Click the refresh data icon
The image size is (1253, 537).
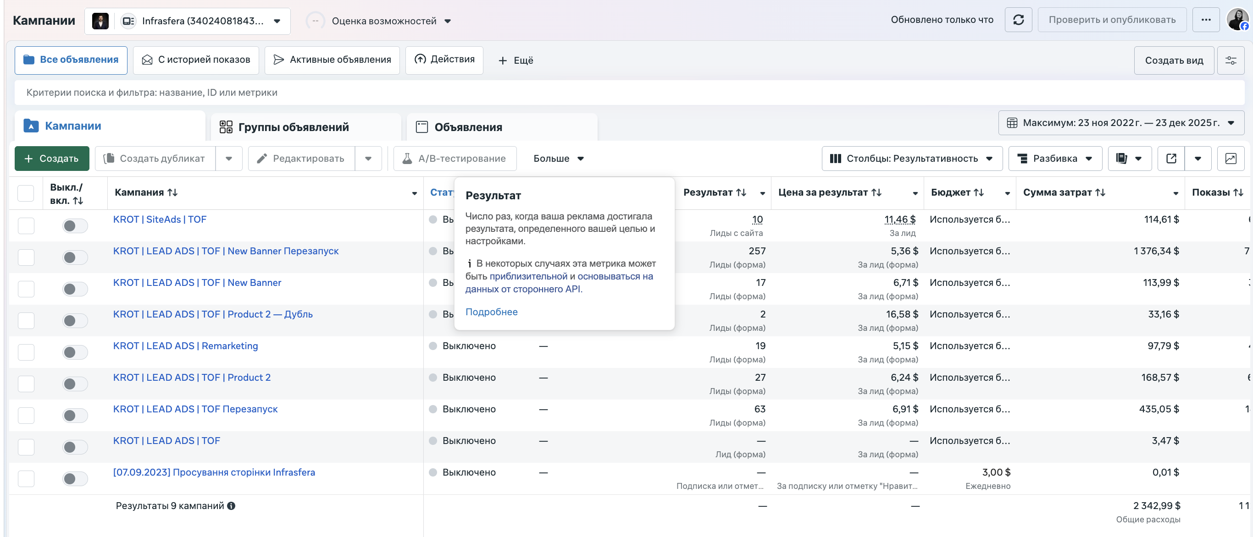(x=1018, y=20)
